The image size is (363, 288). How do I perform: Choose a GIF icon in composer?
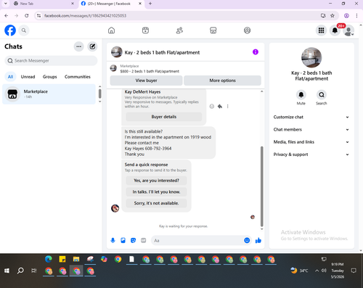[x=144, y=240]
